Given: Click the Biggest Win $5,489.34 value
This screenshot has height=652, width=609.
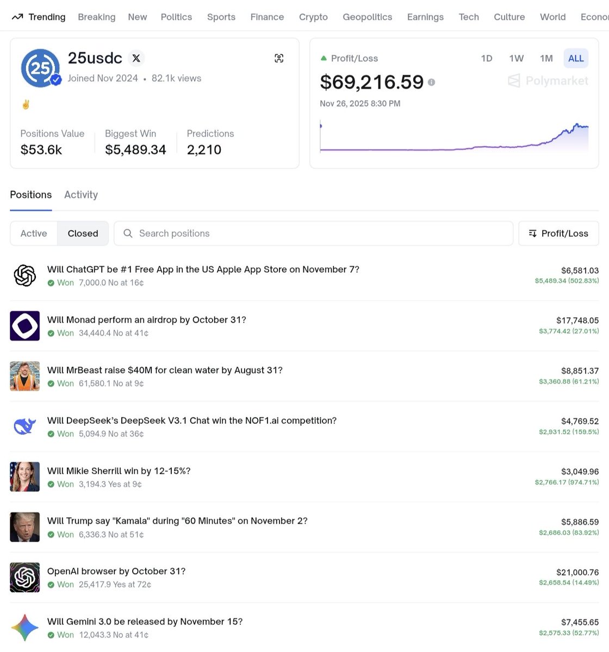Looking at the screenshot, I should [135, 149].
